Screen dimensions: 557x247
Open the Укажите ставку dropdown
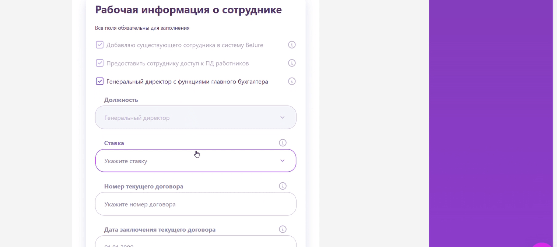point(196,161)
